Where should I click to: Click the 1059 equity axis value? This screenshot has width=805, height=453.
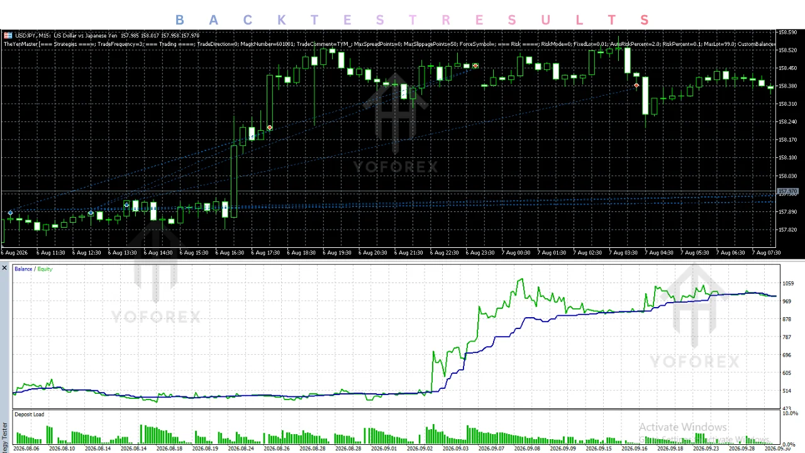(x=788, y=284)
